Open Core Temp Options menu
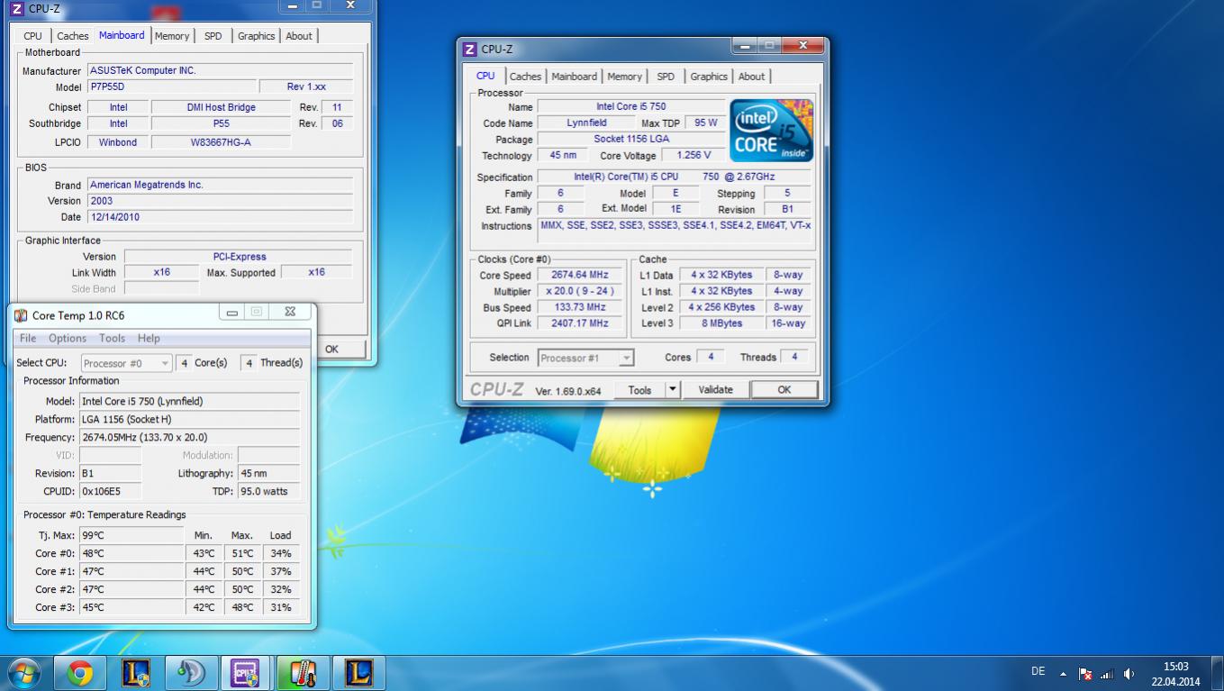 68,338
